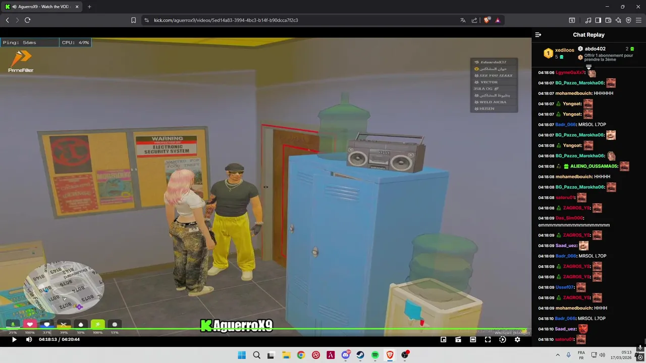Mute the video player volume
This screenshot has height=363, width=646.
[29, 339]
